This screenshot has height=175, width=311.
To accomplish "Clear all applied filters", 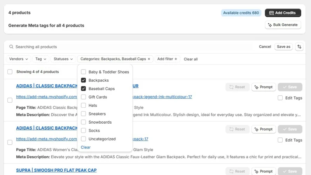I will click(x=190, y=59).
